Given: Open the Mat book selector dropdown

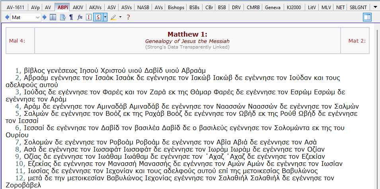Looking at the screenshot, I should (26, 18).
